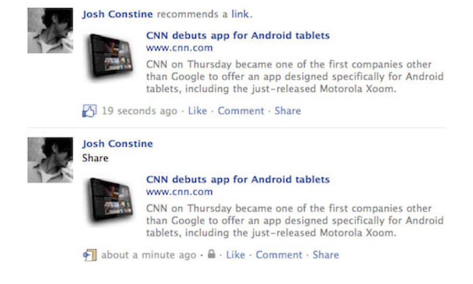Image resolution: width=473 pixels, height=284 pixels.
Task: Open Josh Constine's profile photo in first post
Action: click(50, 31)
